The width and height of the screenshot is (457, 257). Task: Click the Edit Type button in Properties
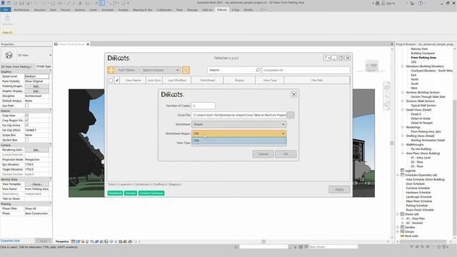coord(44,66)
